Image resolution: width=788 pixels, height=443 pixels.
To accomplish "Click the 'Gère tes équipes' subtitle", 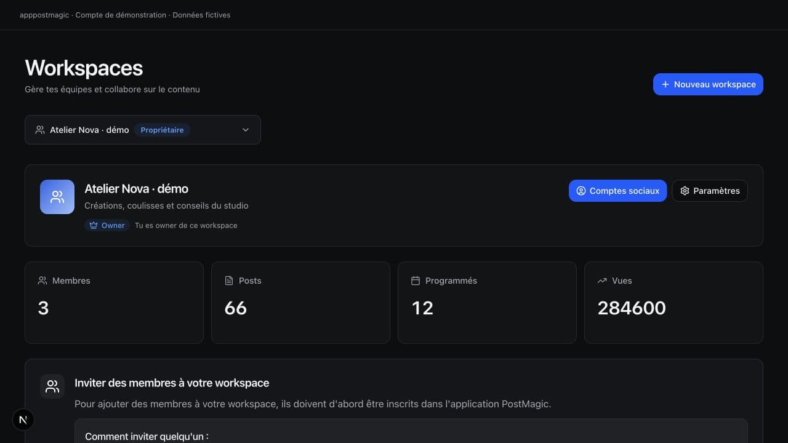I will click(x=112, y=89).
